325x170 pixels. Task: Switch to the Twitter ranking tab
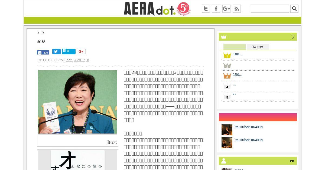point(258,47)
